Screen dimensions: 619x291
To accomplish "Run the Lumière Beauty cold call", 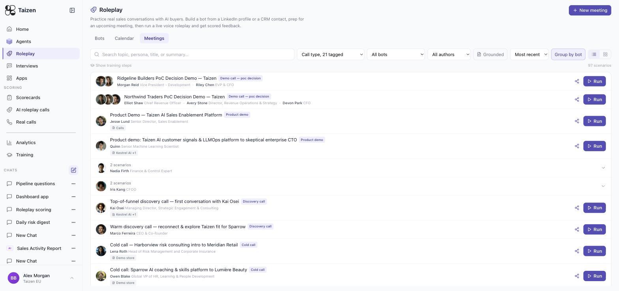I will 595,276.
